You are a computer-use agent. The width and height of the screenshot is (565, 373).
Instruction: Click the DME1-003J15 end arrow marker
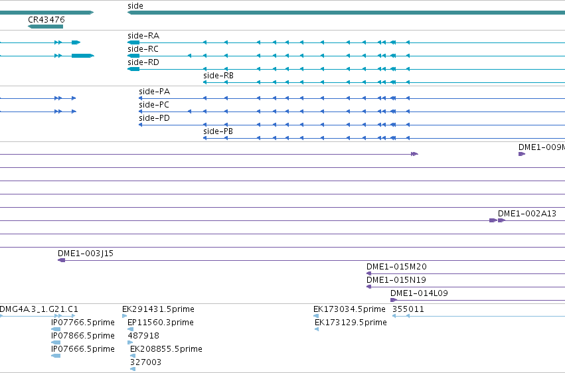(61, 260)
